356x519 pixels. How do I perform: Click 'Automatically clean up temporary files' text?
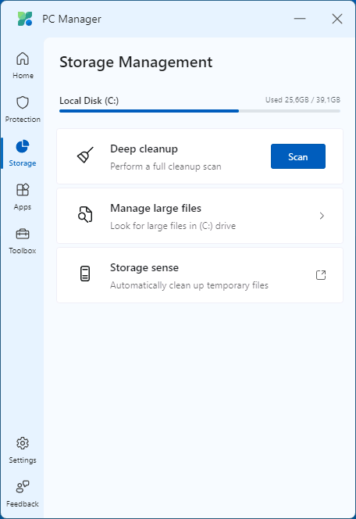point(189,285)
